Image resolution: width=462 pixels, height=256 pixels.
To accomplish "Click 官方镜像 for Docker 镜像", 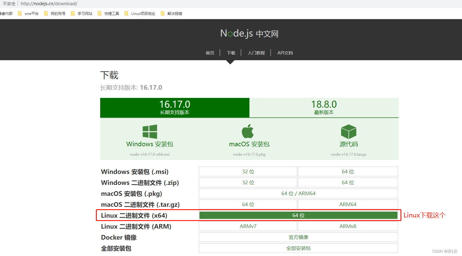I will tap(298, 237).
